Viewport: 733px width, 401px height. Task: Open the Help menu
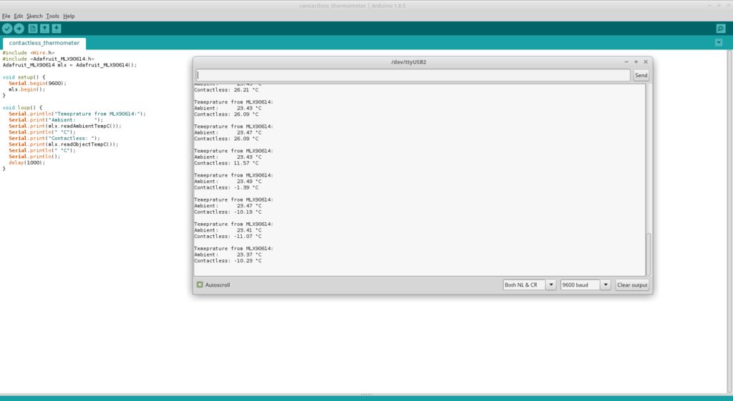click(x=69, y=16)
